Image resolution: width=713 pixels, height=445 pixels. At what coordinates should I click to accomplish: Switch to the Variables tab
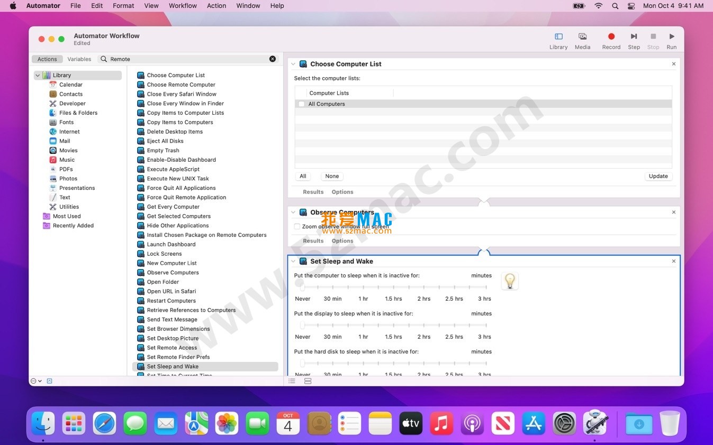(79, 59)
